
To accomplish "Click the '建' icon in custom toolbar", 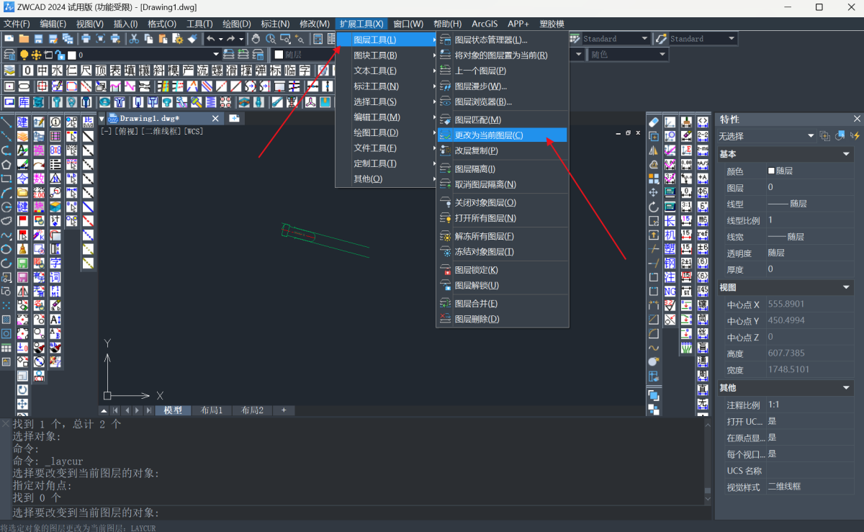I will [22, 122].
